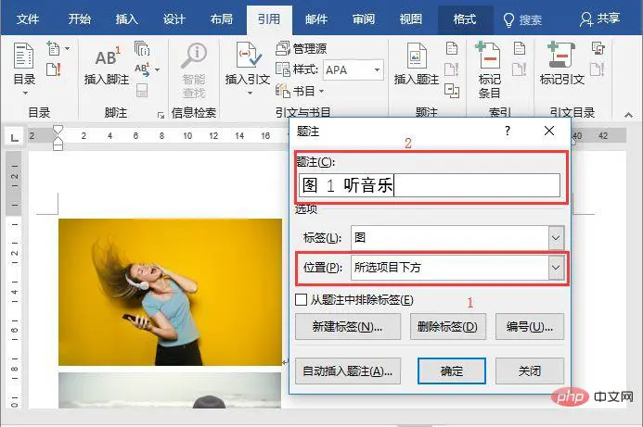
Task: Tick the 从题注中排除标签 checkbox
Action: coord(301,300)
